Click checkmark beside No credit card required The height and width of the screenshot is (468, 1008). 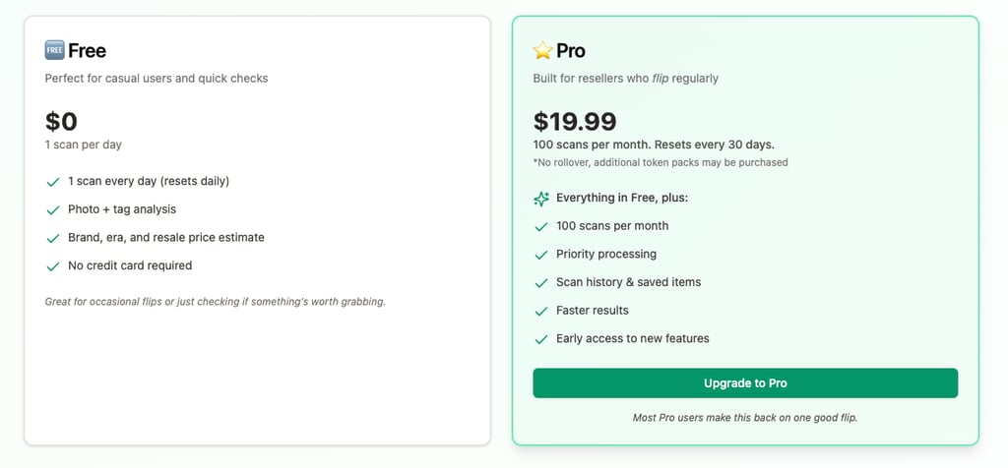point(53,265)
